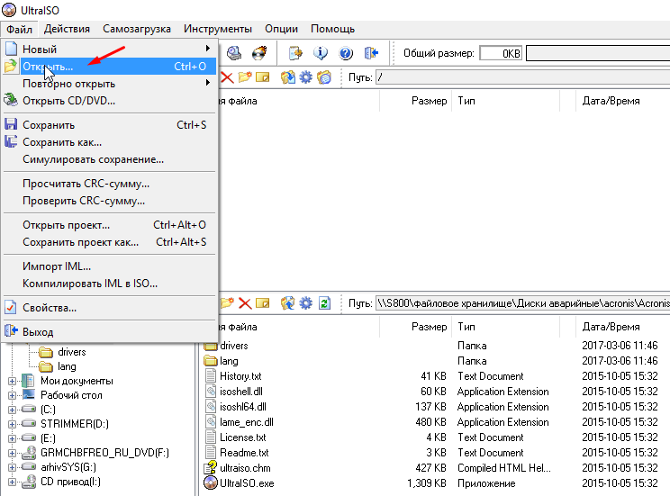Viewport: 670px width, 496px height.
Task: Click the blue question-mark help icon
Action: [x=346, y=53]
